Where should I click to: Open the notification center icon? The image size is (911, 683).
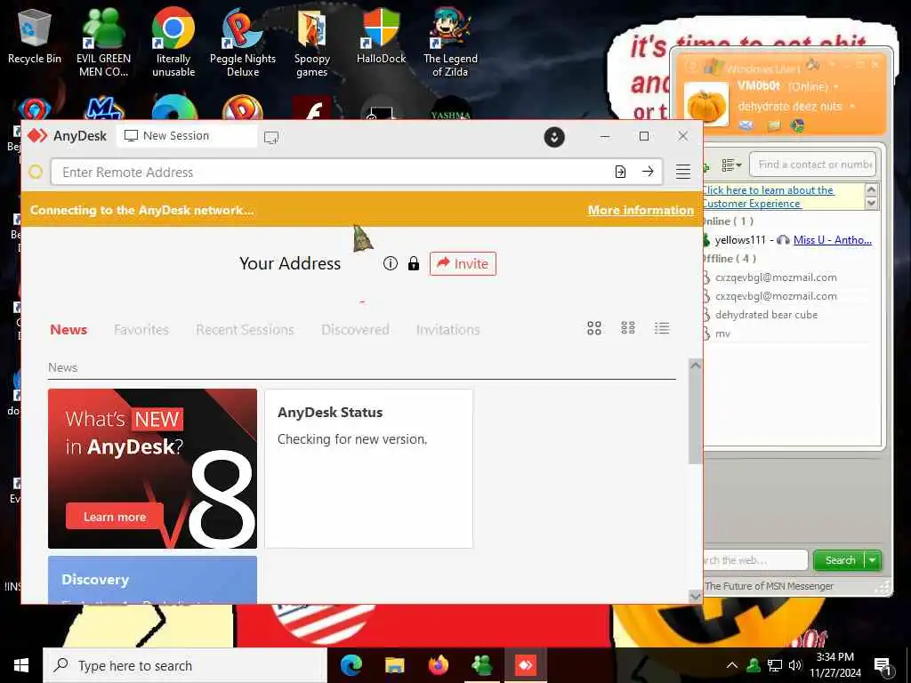pyautogui.click(x=882, y=667)
